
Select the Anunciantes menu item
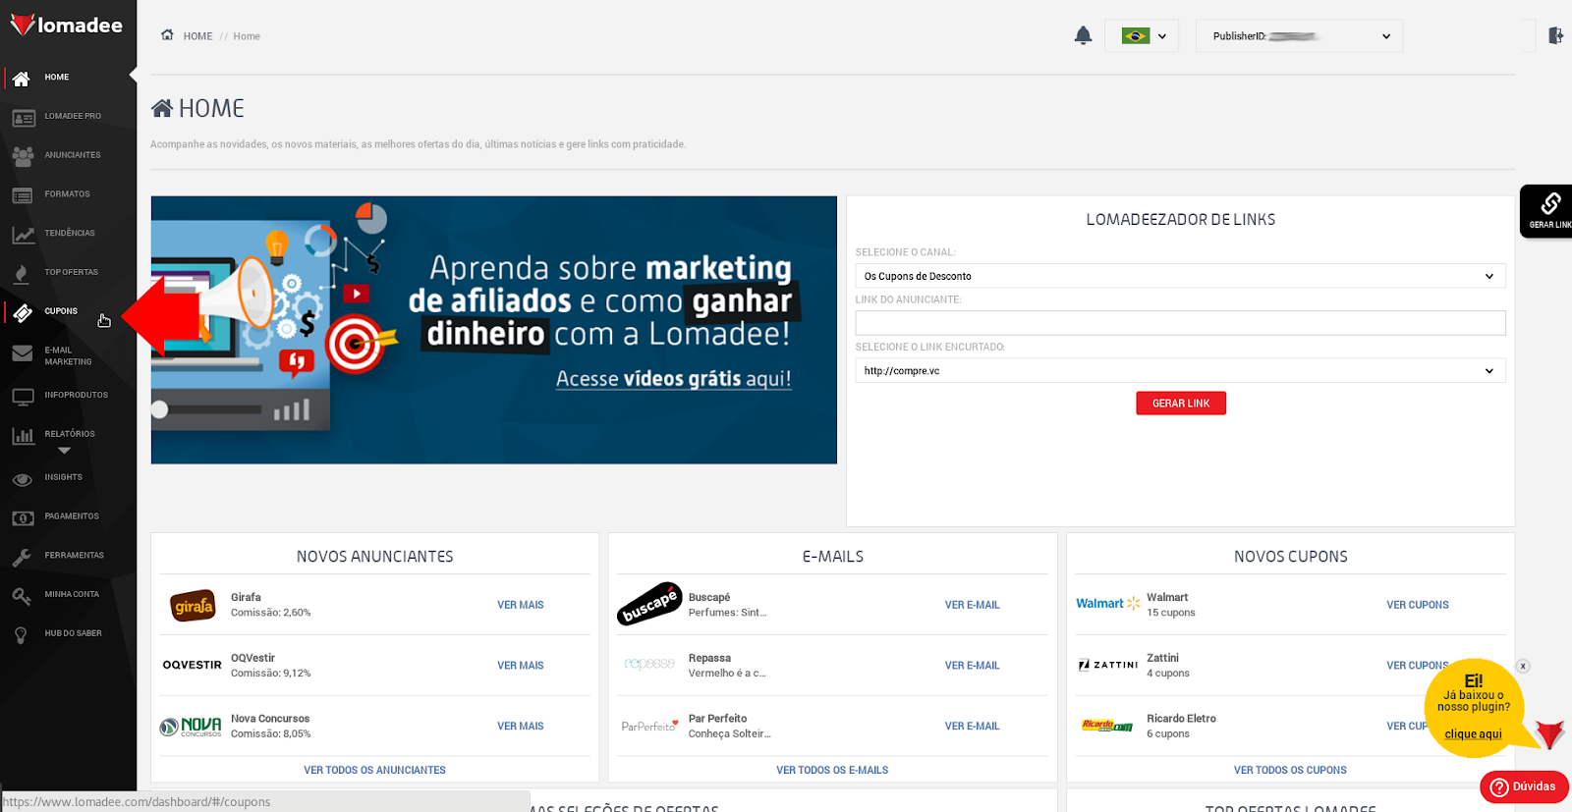click(x=73, y=155)
